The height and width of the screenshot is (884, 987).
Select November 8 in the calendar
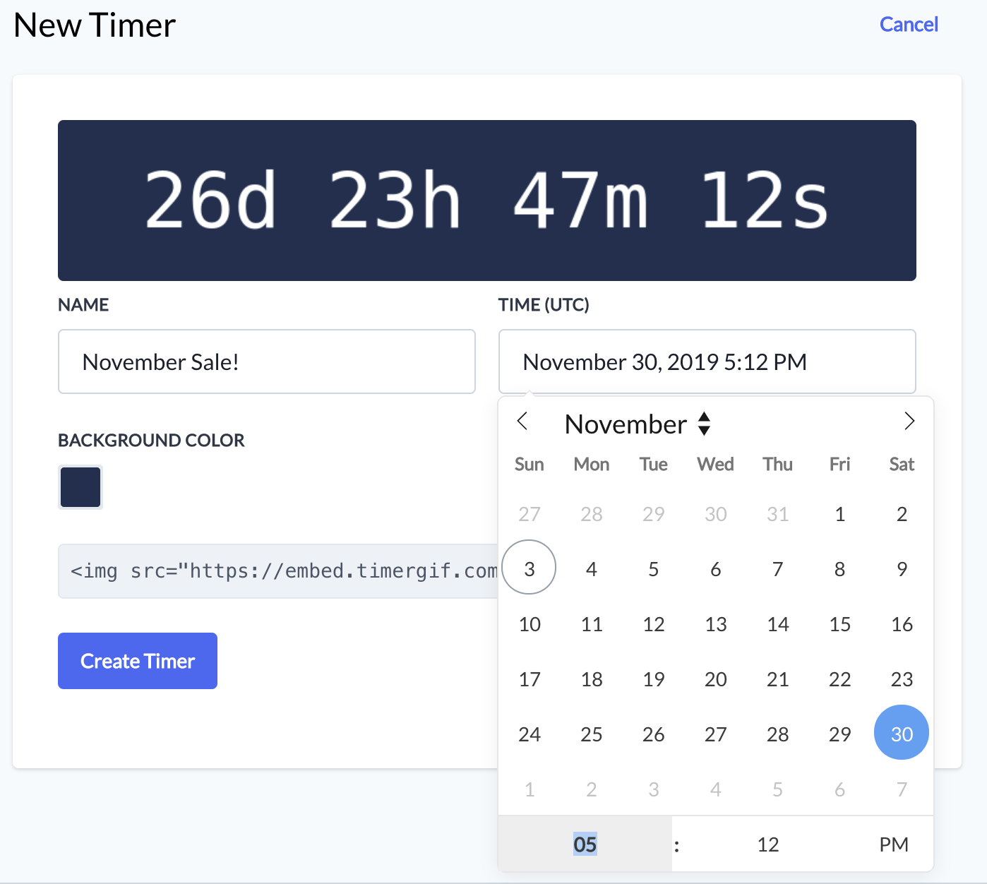coord(839,568)
